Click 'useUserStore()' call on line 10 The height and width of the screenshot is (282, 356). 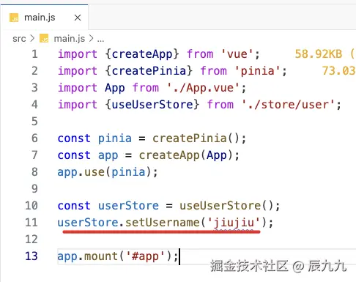(x=226, y=206)
